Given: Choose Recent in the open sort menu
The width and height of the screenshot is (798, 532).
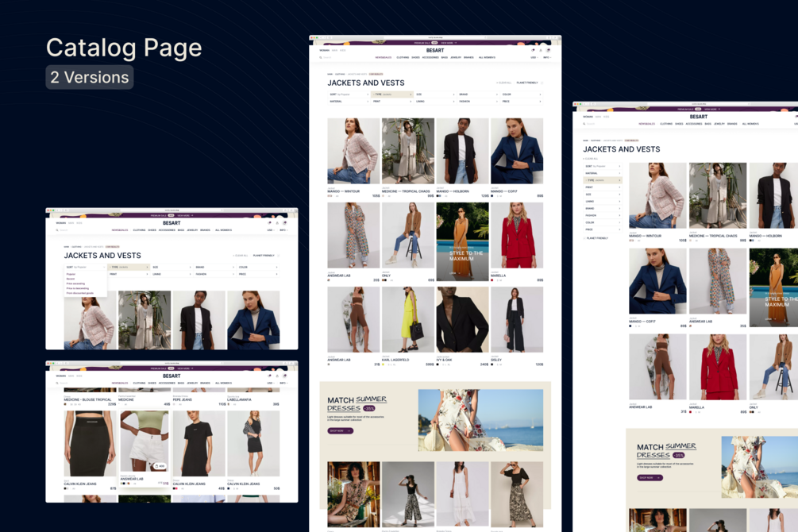Looking at the screenshot, I should pos(71,279).
